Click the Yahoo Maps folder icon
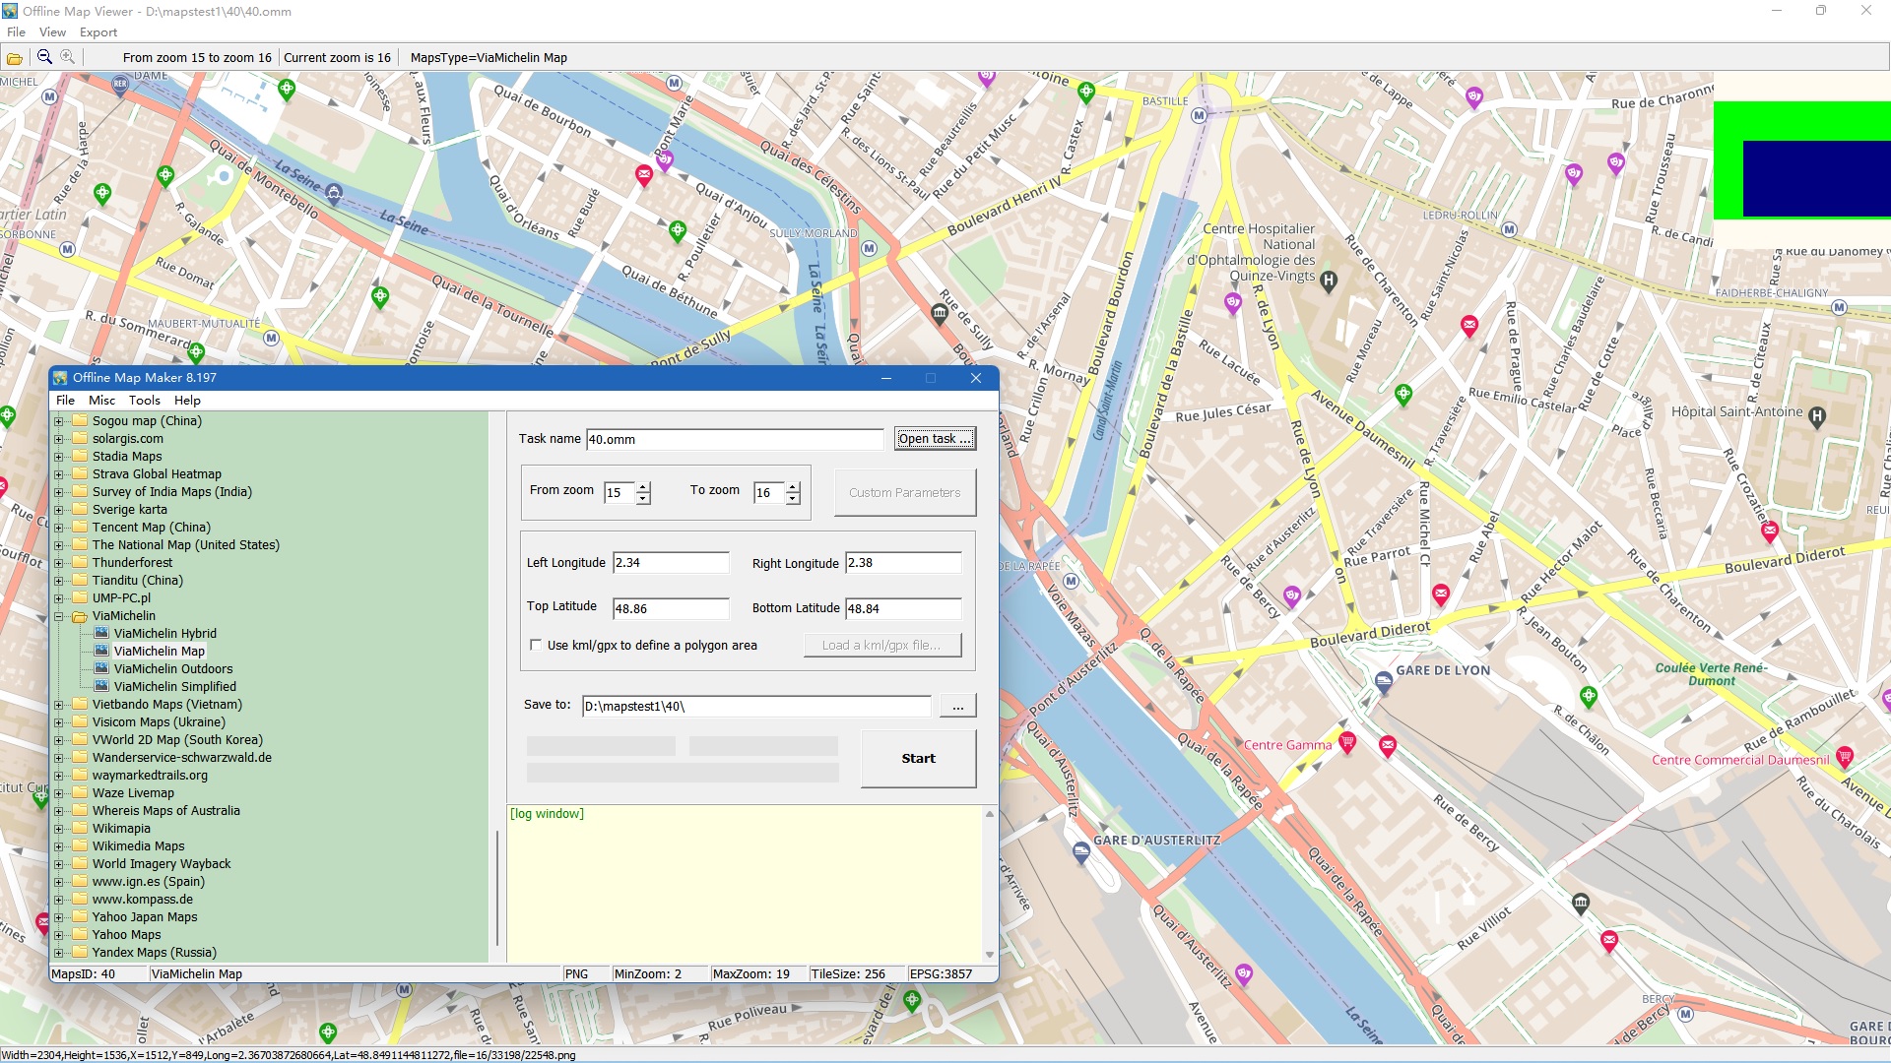This screenshot has width=1891, height=1063. [80, 935]
